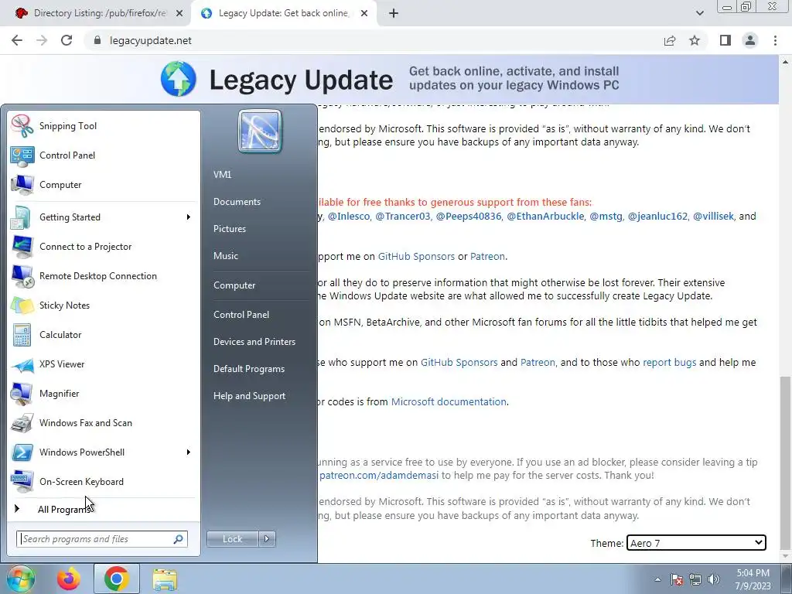792x594 pixels.
Task: Launch the Calculator icon
Action: click(22, 335)
